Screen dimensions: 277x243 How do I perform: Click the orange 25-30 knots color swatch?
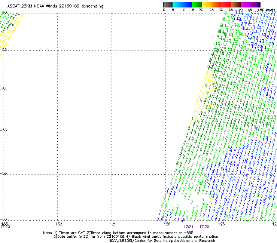(x=216, y=4)
